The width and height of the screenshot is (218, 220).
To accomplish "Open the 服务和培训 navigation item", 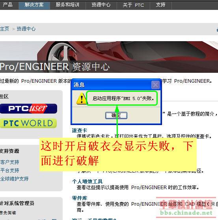I will 68,5.
